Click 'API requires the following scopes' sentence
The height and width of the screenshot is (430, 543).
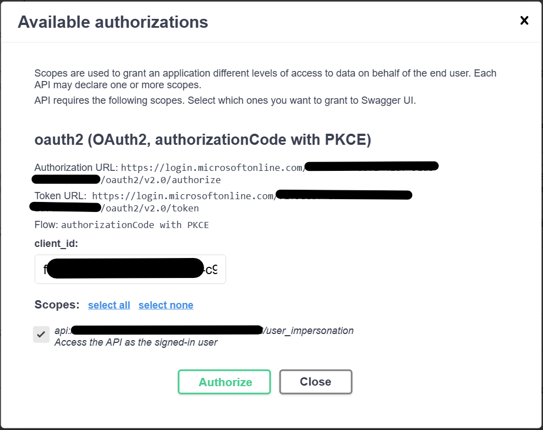pyautogui.click(x=225, y=100)
